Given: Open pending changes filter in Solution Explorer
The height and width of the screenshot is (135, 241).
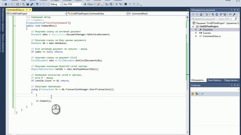Looking at the screenshot, I should (x=207, y=15).
